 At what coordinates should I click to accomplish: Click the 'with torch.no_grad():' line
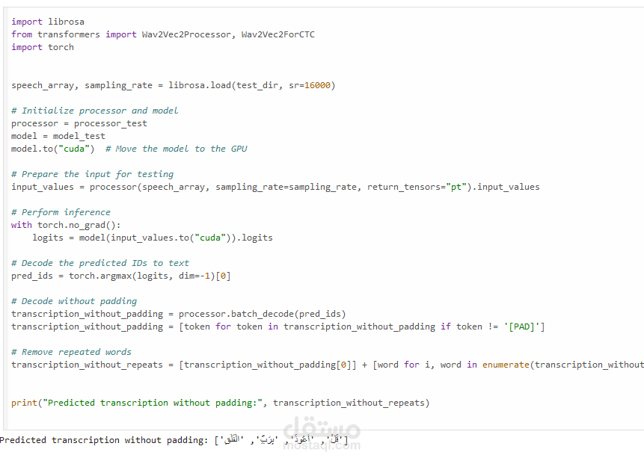pos(66,225)
